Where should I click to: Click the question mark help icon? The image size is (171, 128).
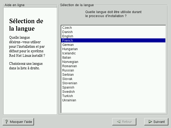7,122
